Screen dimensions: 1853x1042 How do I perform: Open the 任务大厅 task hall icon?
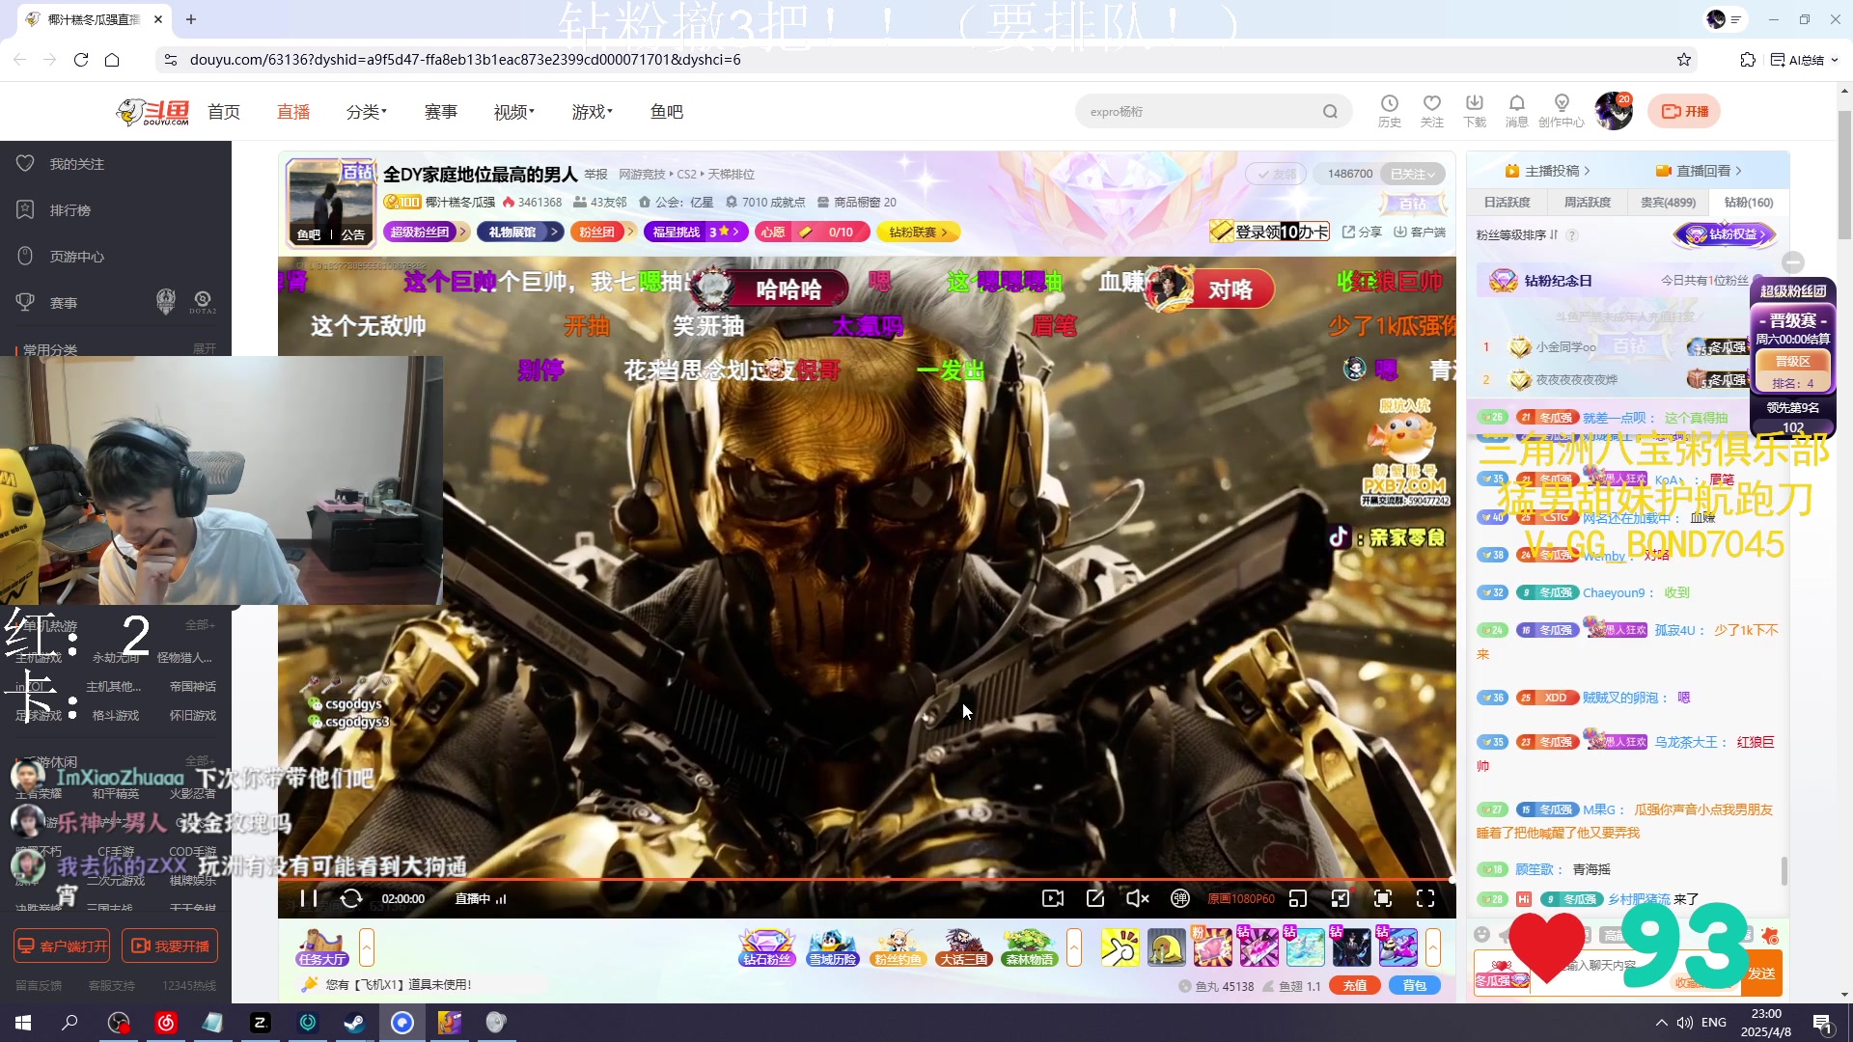(322, 947)
